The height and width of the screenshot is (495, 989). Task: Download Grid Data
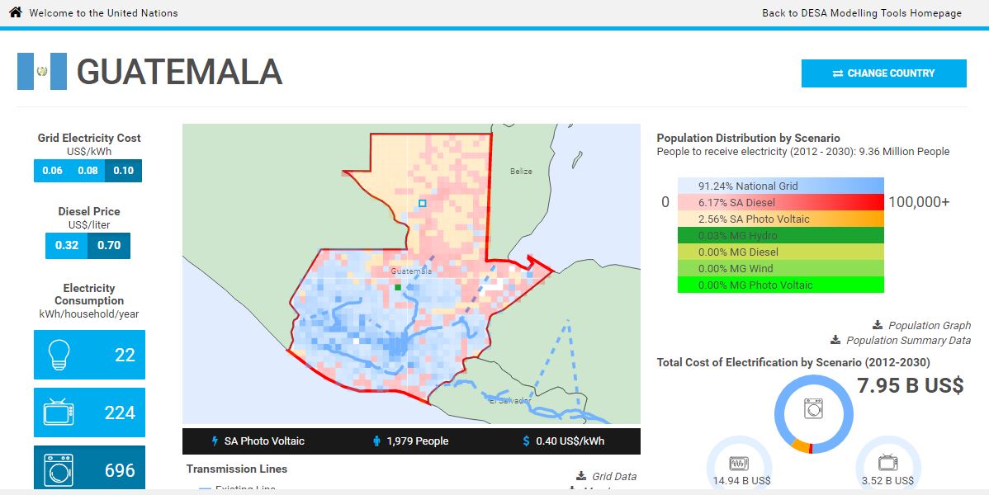coord(613,477)
